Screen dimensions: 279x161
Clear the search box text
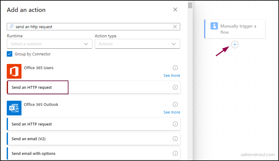[175, 27]
